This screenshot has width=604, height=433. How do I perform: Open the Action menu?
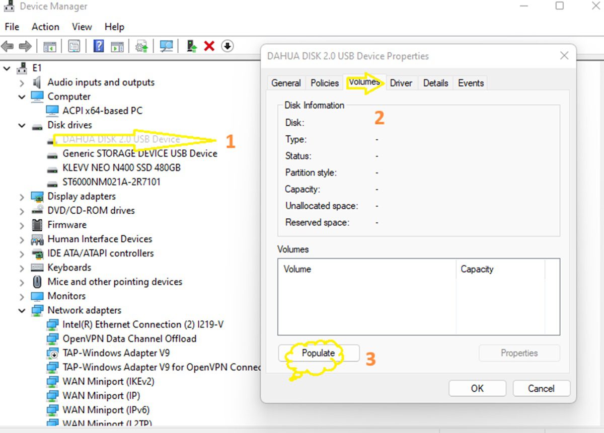(x=45, y=27)
